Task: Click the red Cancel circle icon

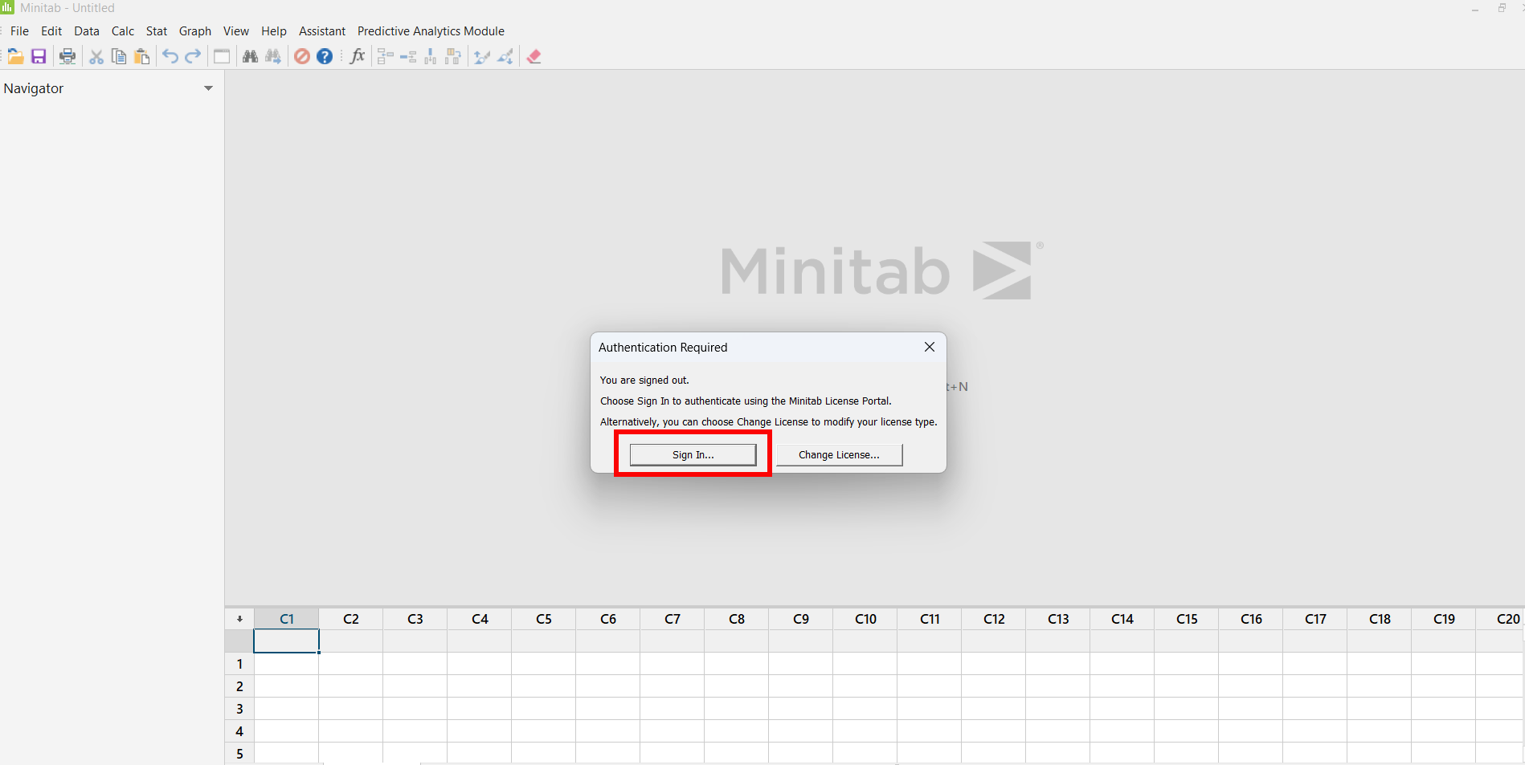Action: click(302, 56)
